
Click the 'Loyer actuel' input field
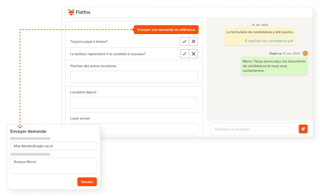point(150,129)
